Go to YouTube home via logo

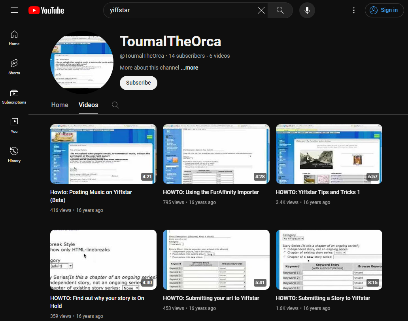click(x=46, y=10)
